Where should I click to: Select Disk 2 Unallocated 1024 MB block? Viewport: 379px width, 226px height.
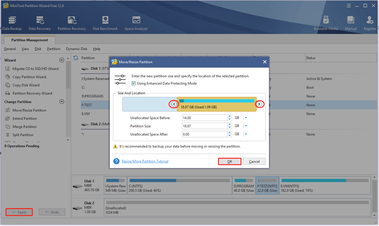point(237,208)
